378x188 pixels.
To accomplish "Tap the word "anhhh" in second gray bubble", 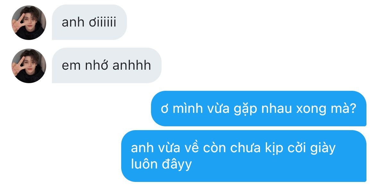I will pos(132,66).
